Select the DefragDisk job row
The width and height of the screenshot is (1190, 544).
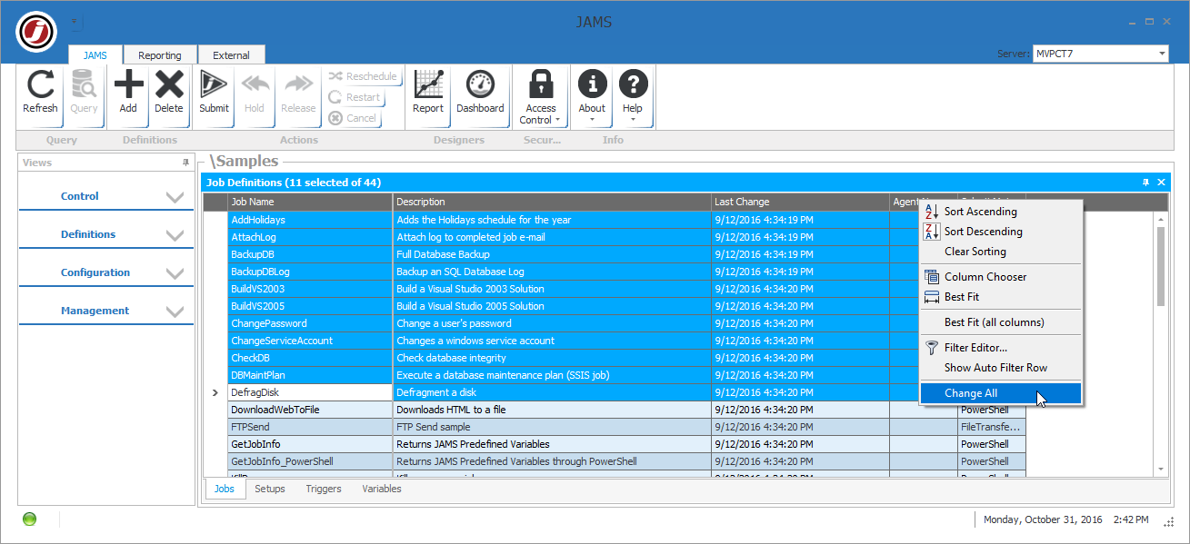(x=626, y=392)
